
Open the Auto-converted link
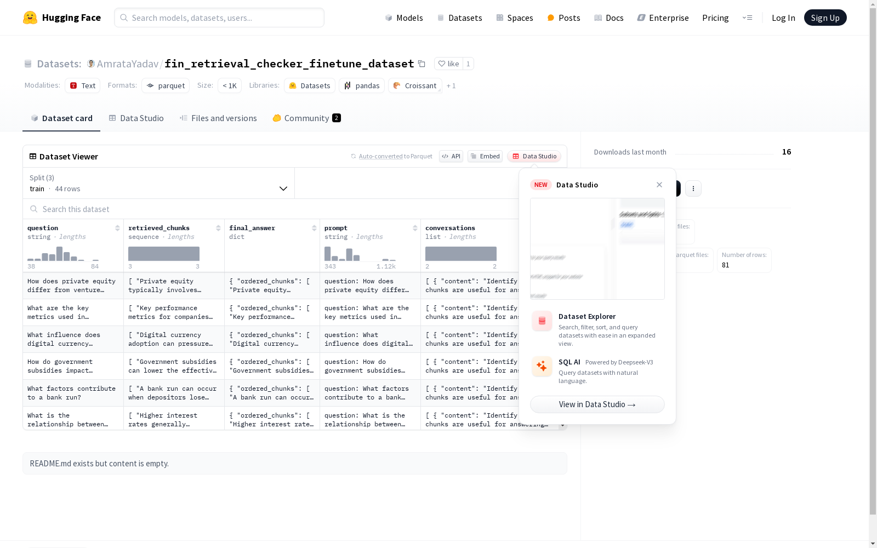point(381,156)
